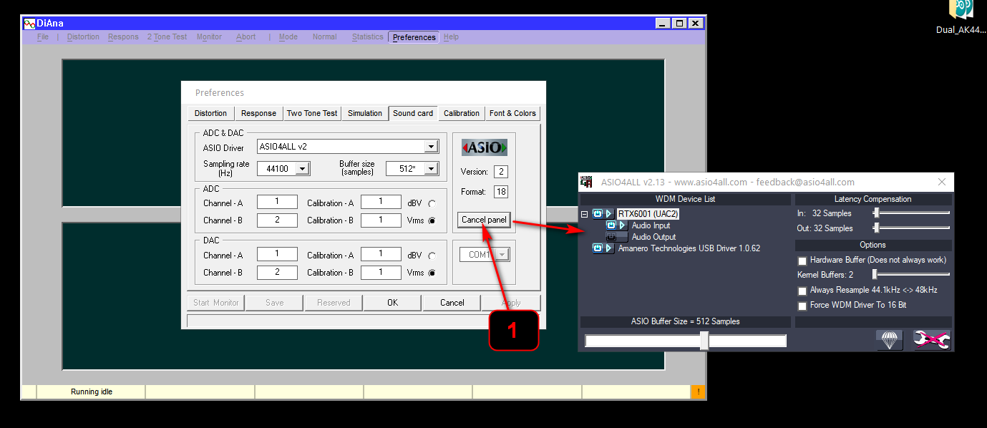Image resolution: width=987 pixels, height=428 pixels.
Task: Click the arrow icon next to Audio Input
Action: coord(623,225)
